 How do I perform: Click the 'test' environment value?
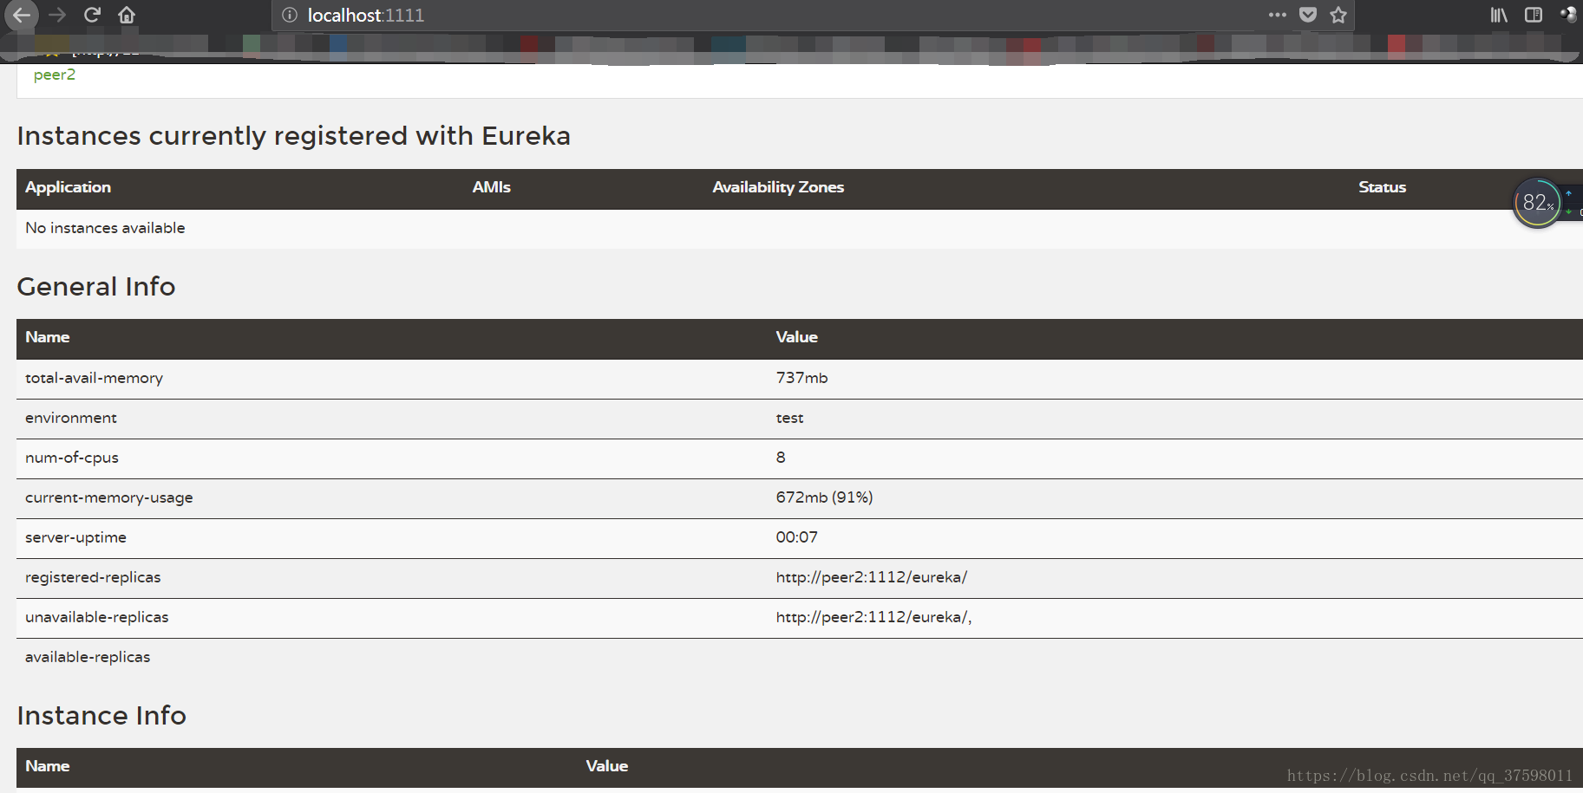tap(789, 418)
